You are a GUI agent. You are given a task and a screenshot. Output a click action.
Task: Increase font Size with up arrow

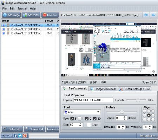point(80,124)
